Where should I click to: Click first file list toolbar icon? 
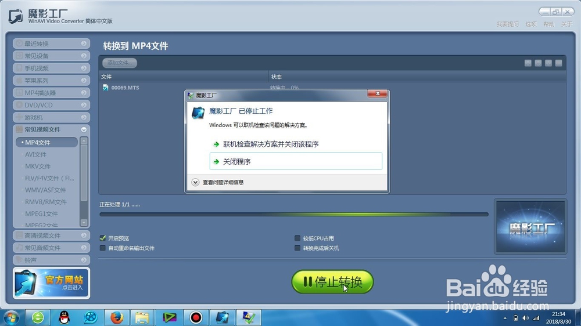[528, 63]
